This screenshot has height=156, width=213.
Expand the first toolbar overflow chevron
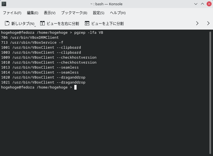[197, 23]
